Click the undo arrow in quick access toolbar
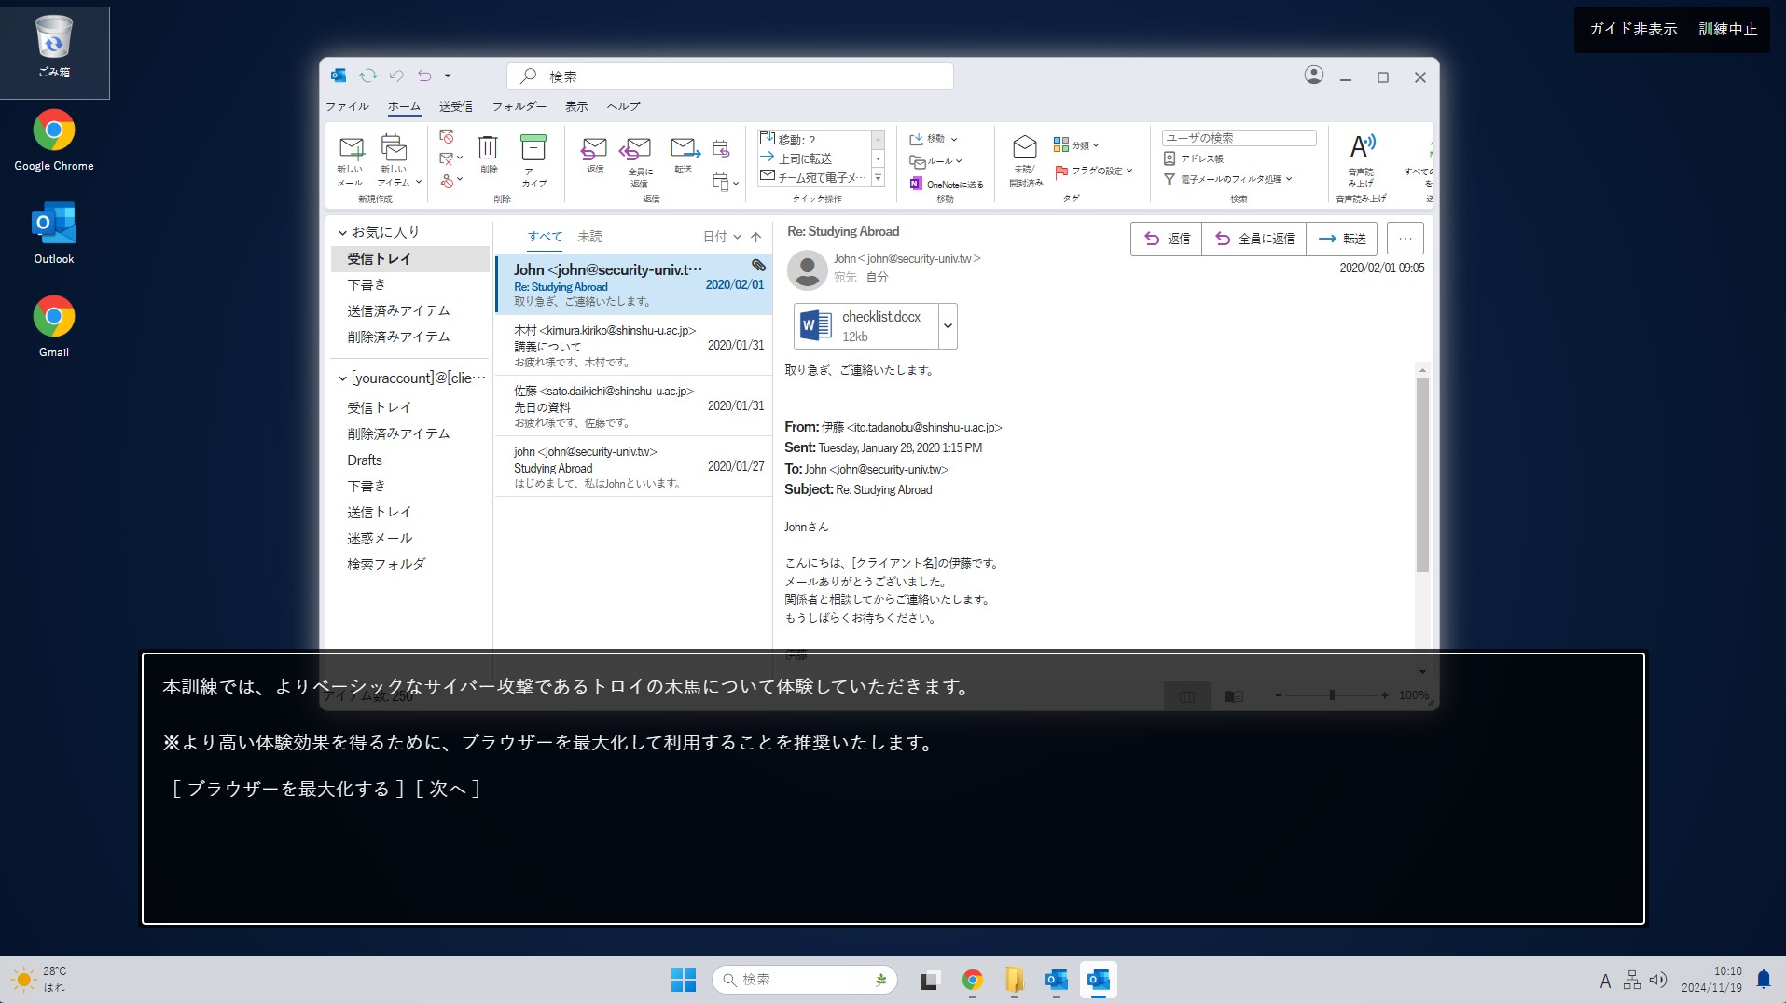Image resolution: width=1786 pixels, height=1003 pixels. pyautogui.click(x=397, y=76)
